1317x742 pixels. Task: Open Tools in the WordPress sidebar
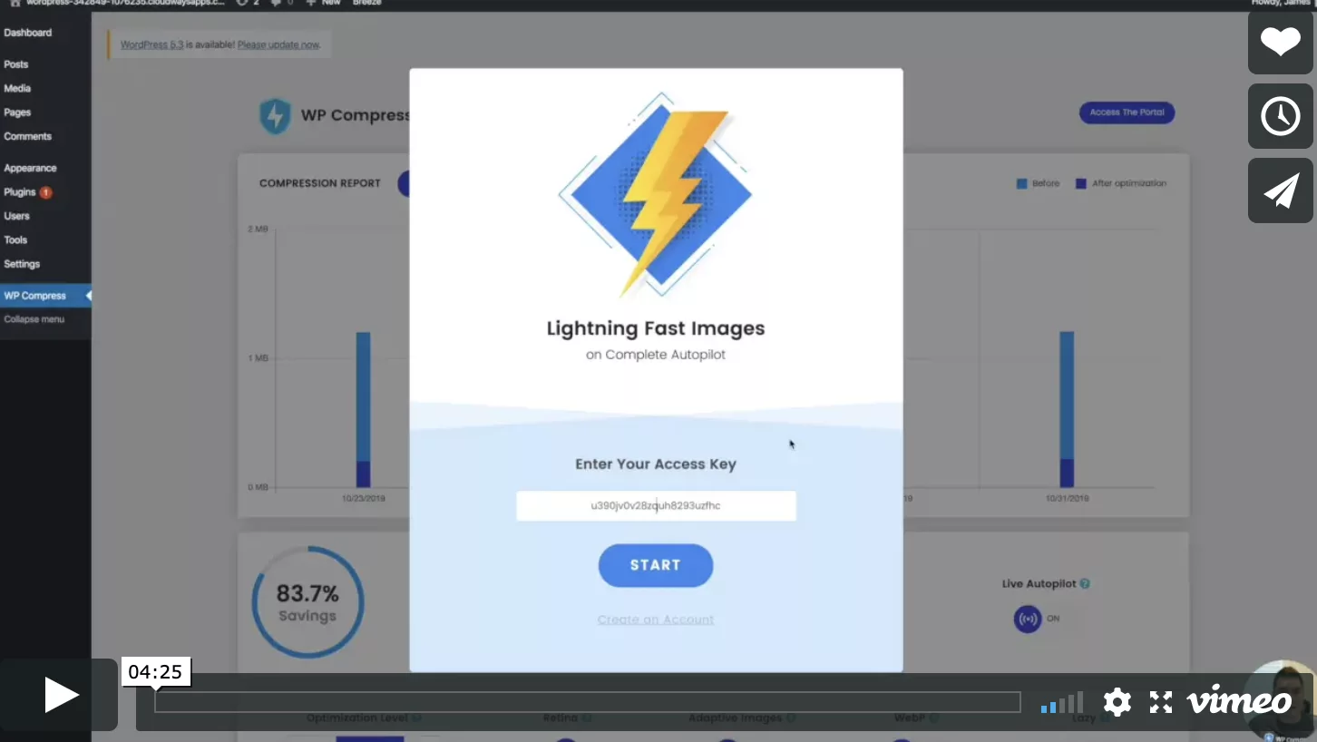pos(15,239)
